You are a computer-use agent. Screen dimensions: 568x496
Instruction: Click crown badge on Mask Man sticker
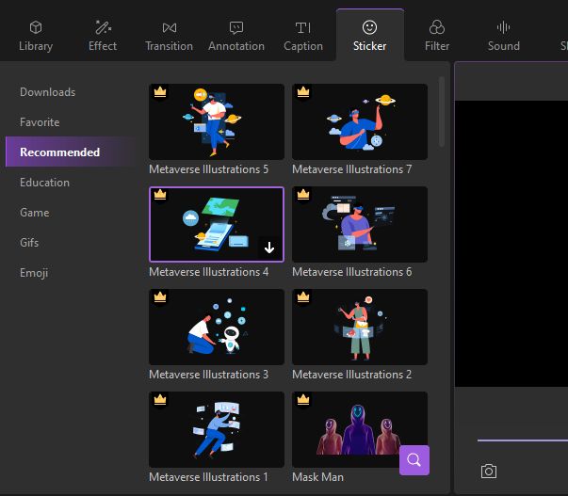pyautogui.click(x=303, y=399)
